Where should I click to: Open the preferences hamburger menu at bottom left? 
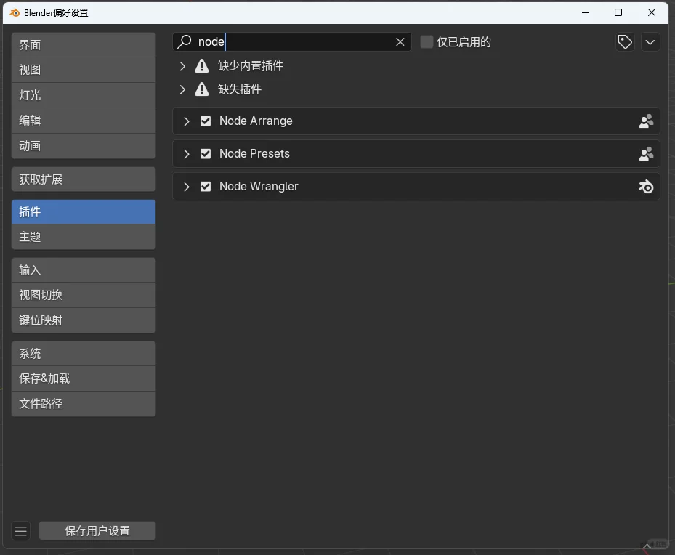click(x=20, y=530)
